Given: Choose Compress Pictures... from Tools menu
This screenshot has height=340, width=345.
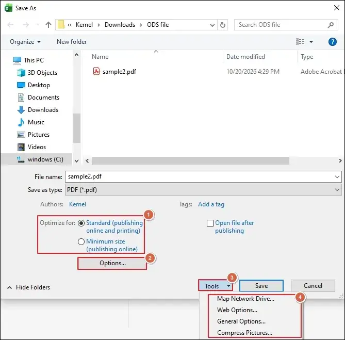Looking at the screenshot, I should point(244,333).
